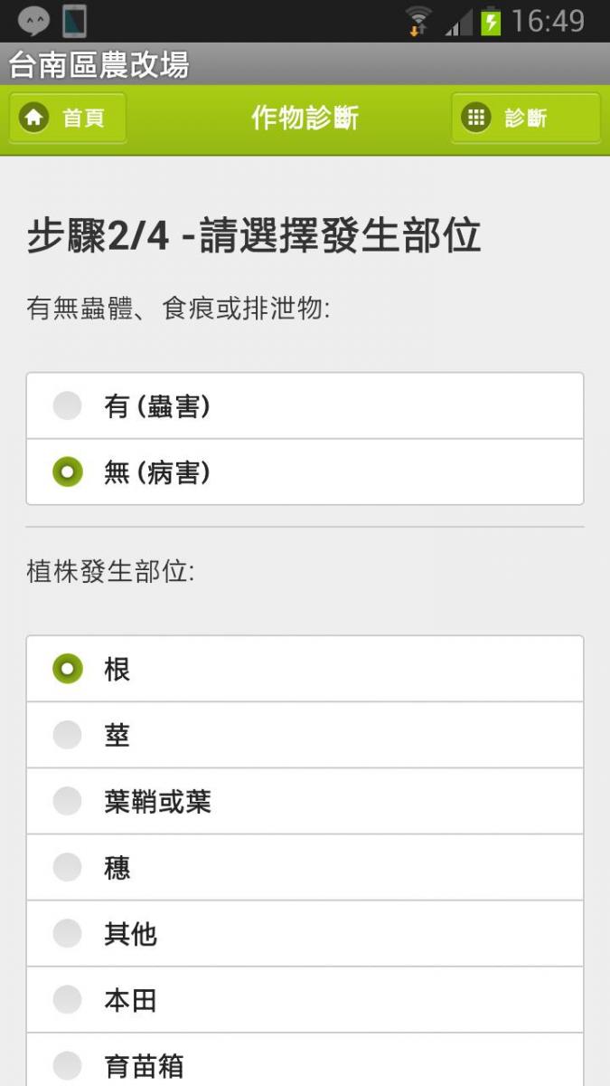This screenshot has height=1086, width=610.
Task: Tap the home icon beside 首頁
Action: pos(34,118)
